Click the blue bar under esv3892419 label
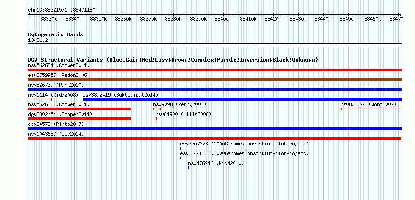The image size is (415, 200). [242, 99]
